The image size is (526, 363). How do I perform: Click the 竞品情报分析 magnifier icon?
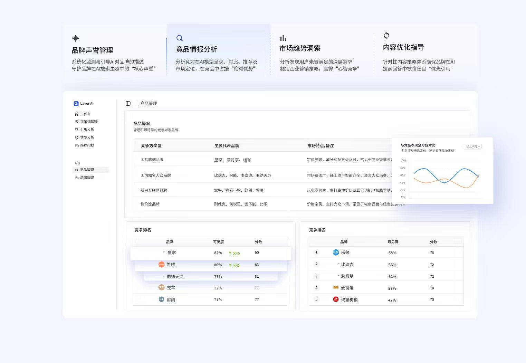(180, 38)
